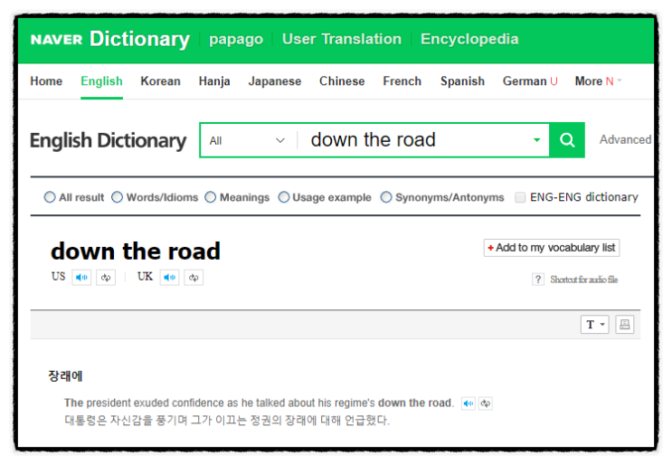The width and height of the screenshot is (672, 465).
Task: Click the Dictionary header title
Action: [x=139, y=40]
